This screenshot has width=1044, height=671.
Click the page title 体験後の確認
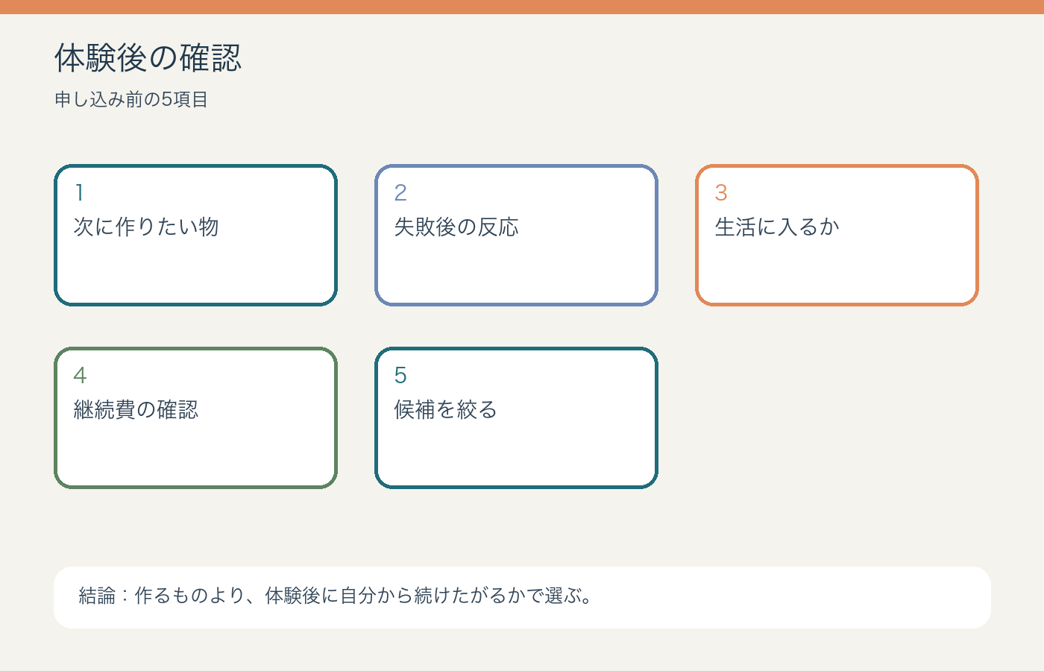coord(148,58)
